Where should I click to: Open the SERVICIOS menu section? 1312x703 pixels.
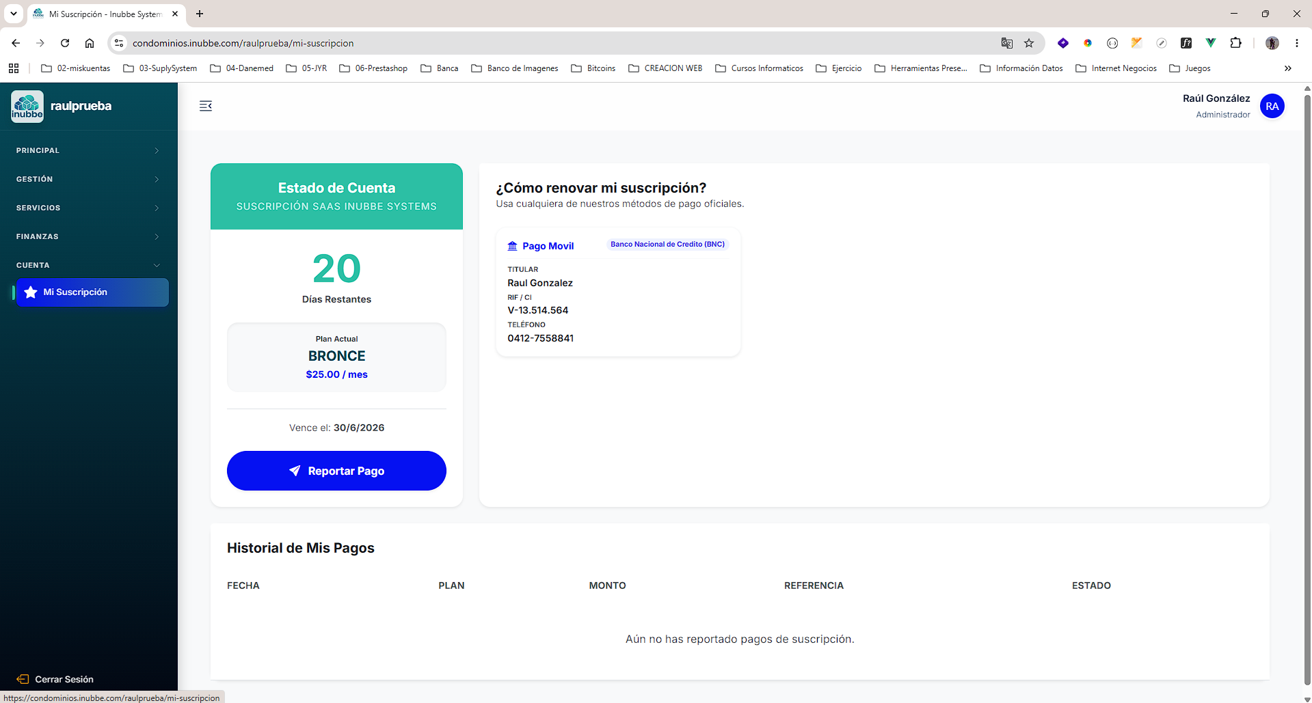click(x=89, y=208)
